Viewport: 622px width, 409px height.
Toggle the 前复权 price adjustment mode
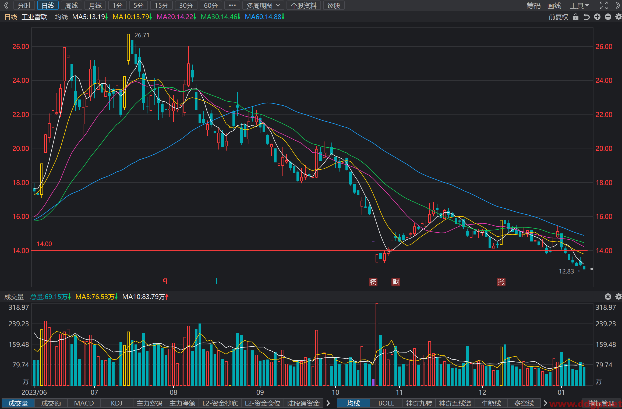pos(558,17)
